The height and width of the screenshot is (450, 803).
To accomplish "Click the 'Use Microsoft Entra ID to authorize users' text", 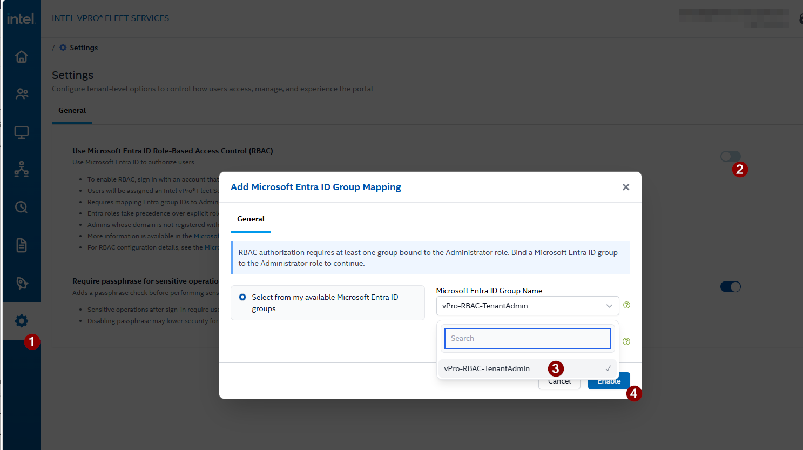I will 133,162.
